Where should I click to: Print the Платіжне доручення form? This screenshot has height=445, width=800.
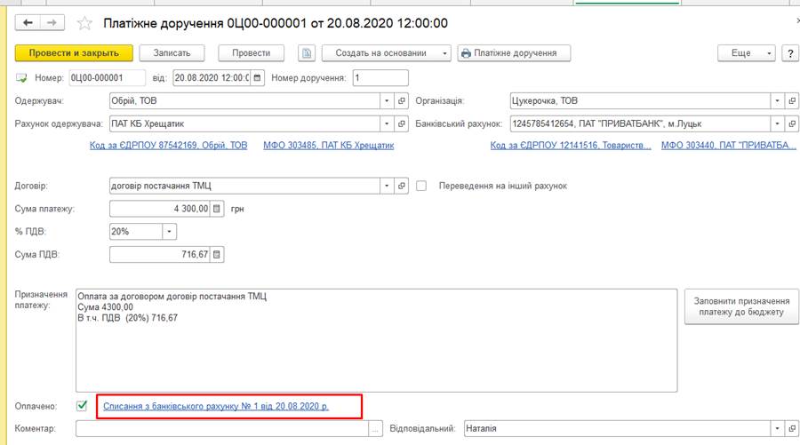[x=514, y=53]
